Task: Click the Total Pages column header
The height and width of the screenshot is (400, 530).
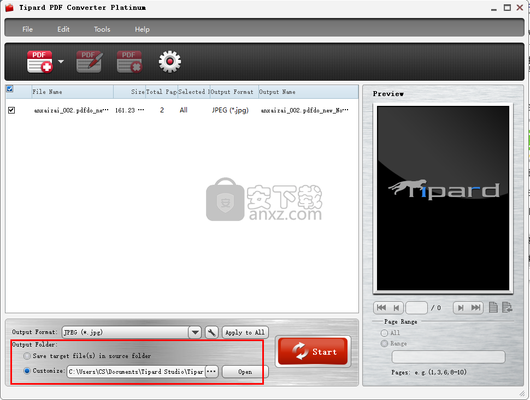Action: point(162,92)
